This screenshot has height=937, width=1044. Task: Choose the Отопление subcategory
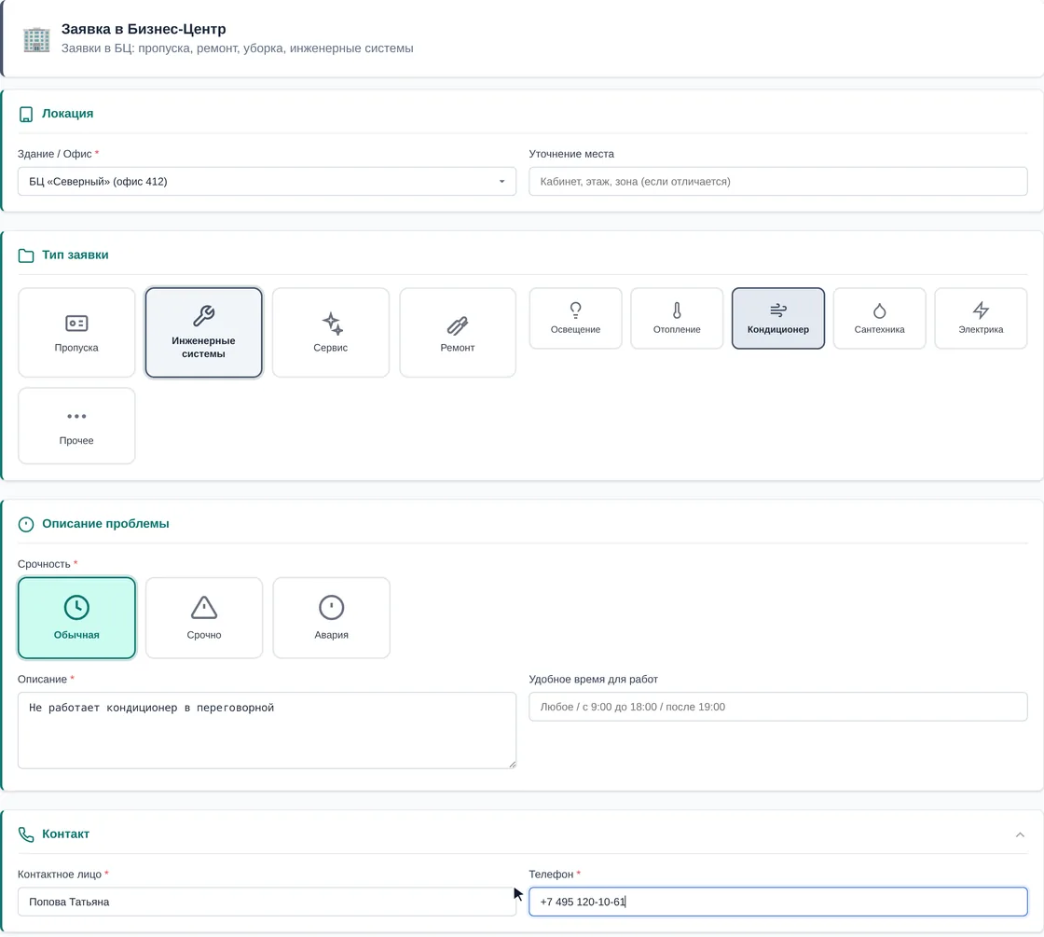pyautogui.click(x=677, y=318)
